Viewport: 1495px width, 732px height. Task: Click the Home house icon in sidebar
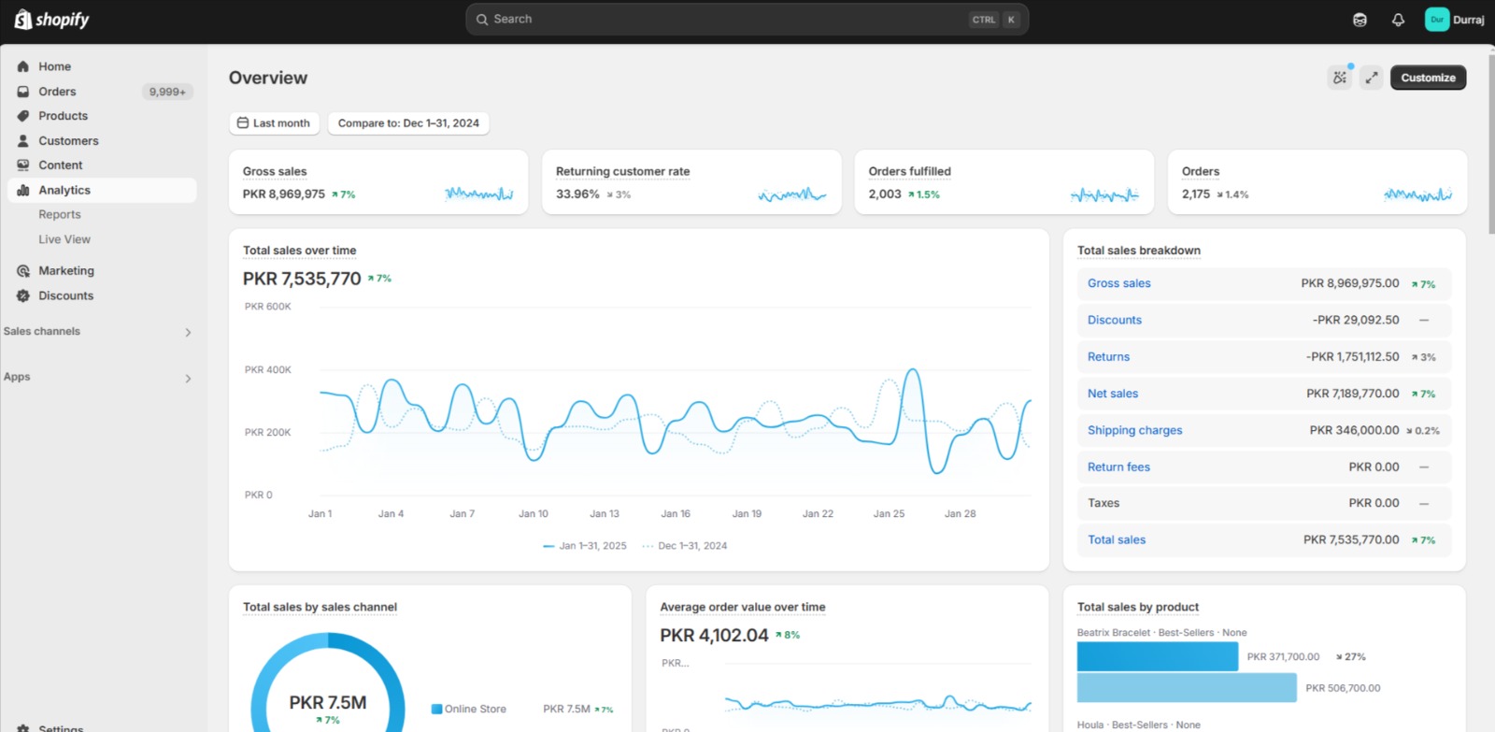pyautogui.click(x=23, y=66)
